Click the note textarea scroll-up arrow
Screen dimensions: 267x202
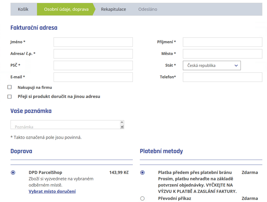122,123
